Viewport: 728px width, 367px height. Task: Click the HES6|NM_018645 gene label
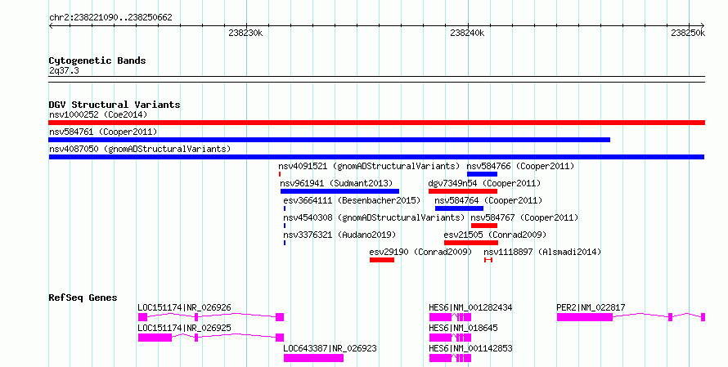tap(463, 328)
